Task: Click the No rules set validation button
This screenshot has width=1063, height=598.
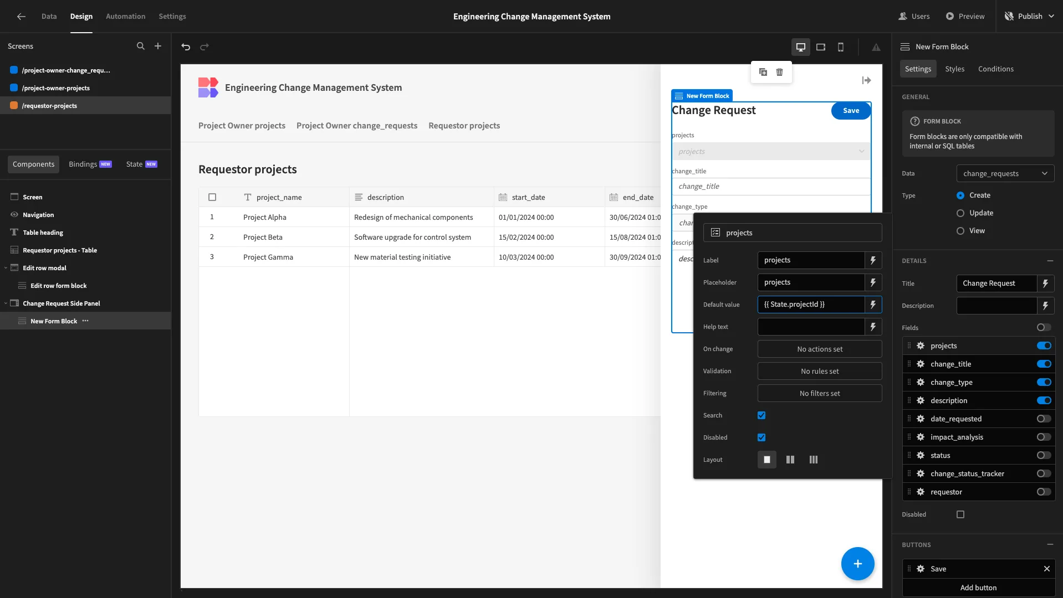Action: point(820,371)
